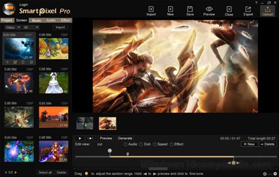Favorite the selected clip with star icon
This screenshot has width=279, height=177.
[x=31, y=62]
